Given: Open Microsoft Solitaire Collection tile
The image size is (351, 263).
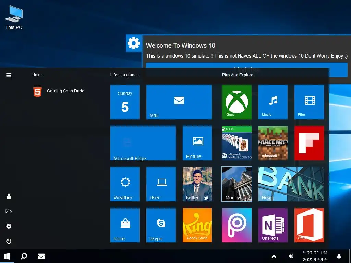Looking at the screenshot, I should tap(237, 143).
